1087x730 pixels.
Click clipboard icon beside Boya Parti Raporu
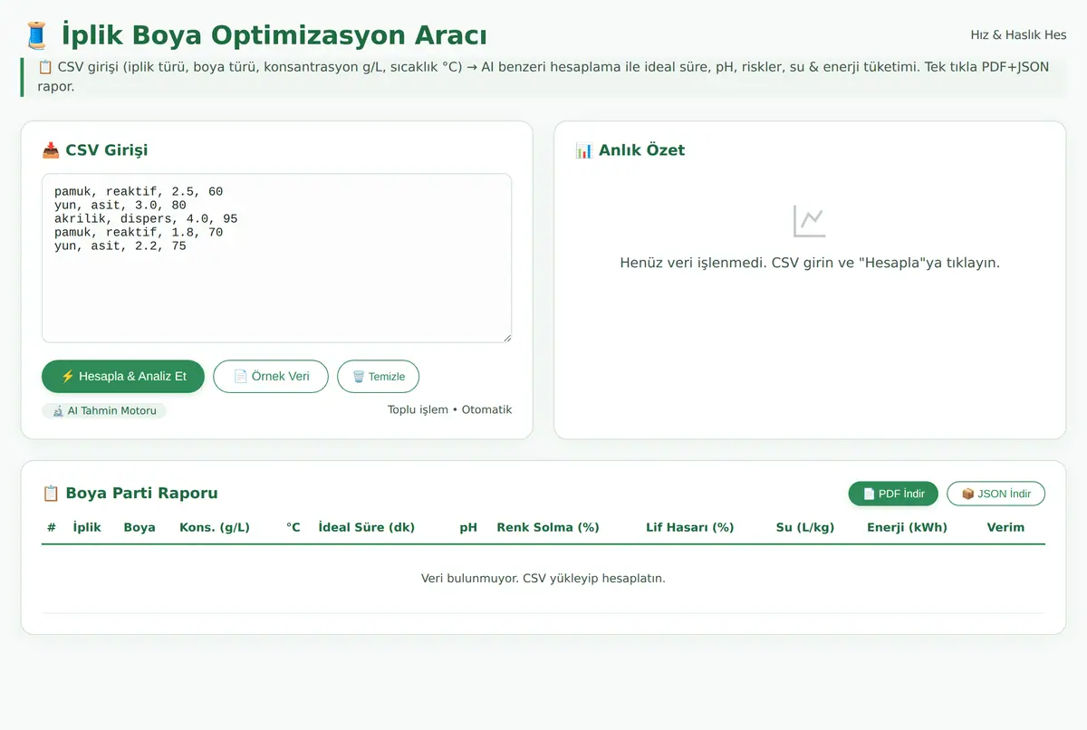[51, 494]
